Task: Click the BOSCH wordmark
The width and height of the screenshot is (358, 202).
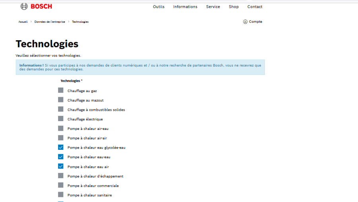Action: [x=41, y=6]
